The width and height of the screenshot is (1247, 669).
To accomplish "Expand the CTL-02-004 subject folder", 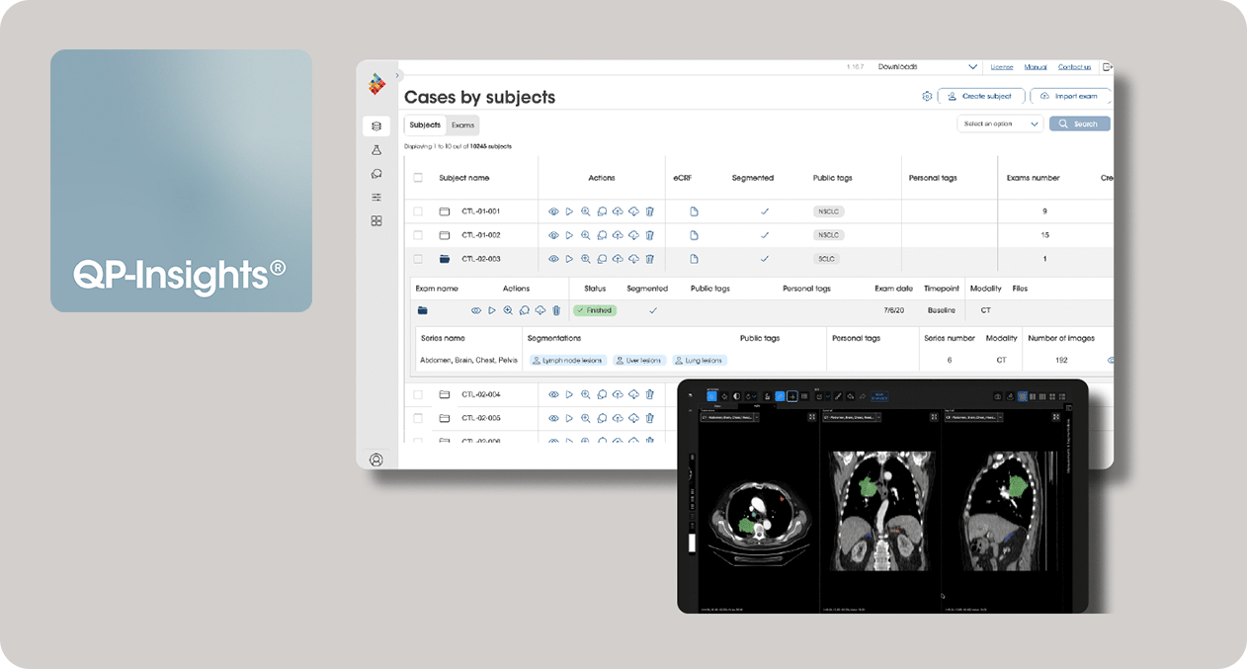I will tap(445, 394).
